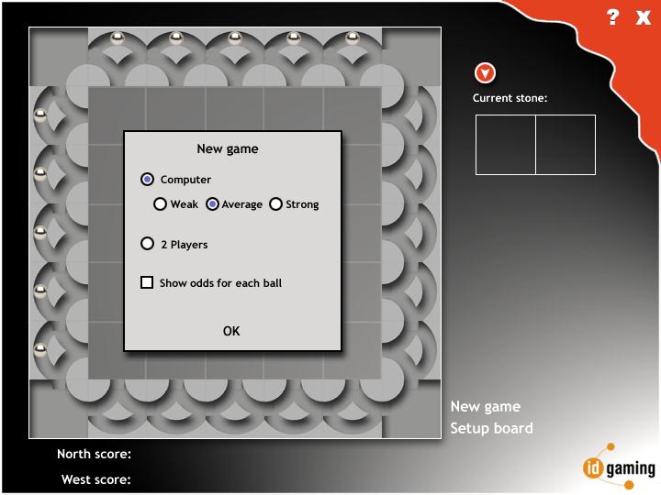Click the left Current stone box
Viewport: 661px width, 495px height.
point(506,145)
